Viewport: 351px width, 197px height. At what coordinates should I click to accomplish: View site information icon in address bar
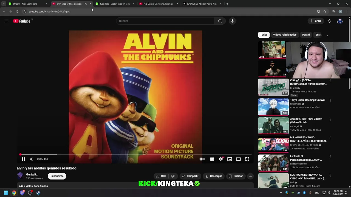[25, 11]
